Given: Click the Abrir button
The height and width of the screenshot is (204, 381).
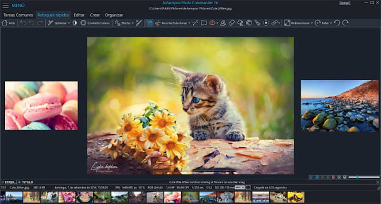Looking at the screenshot, I should pos(9,23).
